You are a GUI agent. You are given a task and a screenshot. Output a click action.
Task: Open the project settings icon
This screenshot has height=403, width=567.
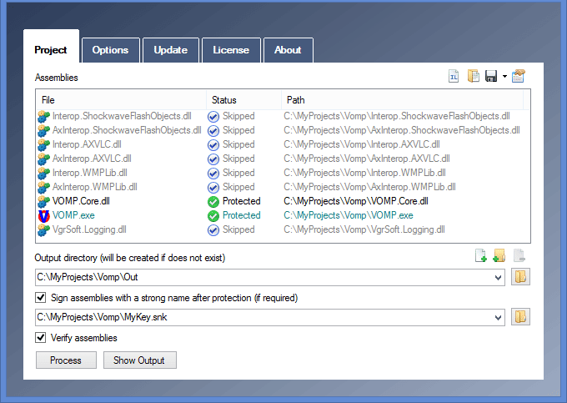(x=518, y=77)
